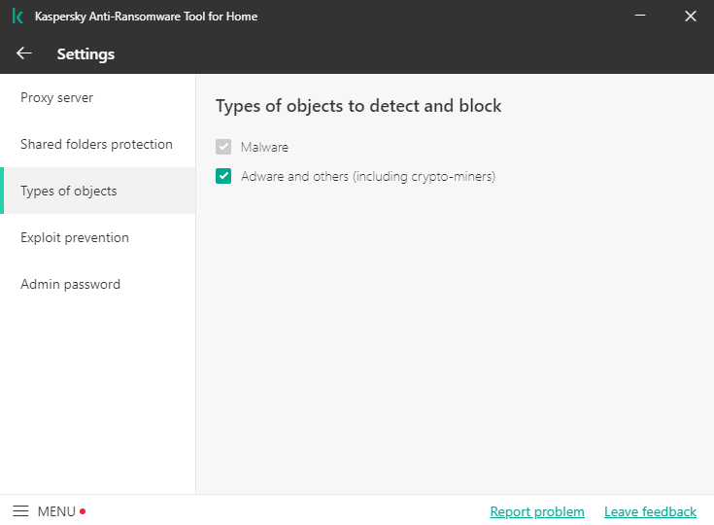Click the Leave feedback link
Viewport: 714px width, 525px height.
coord(650,511)
